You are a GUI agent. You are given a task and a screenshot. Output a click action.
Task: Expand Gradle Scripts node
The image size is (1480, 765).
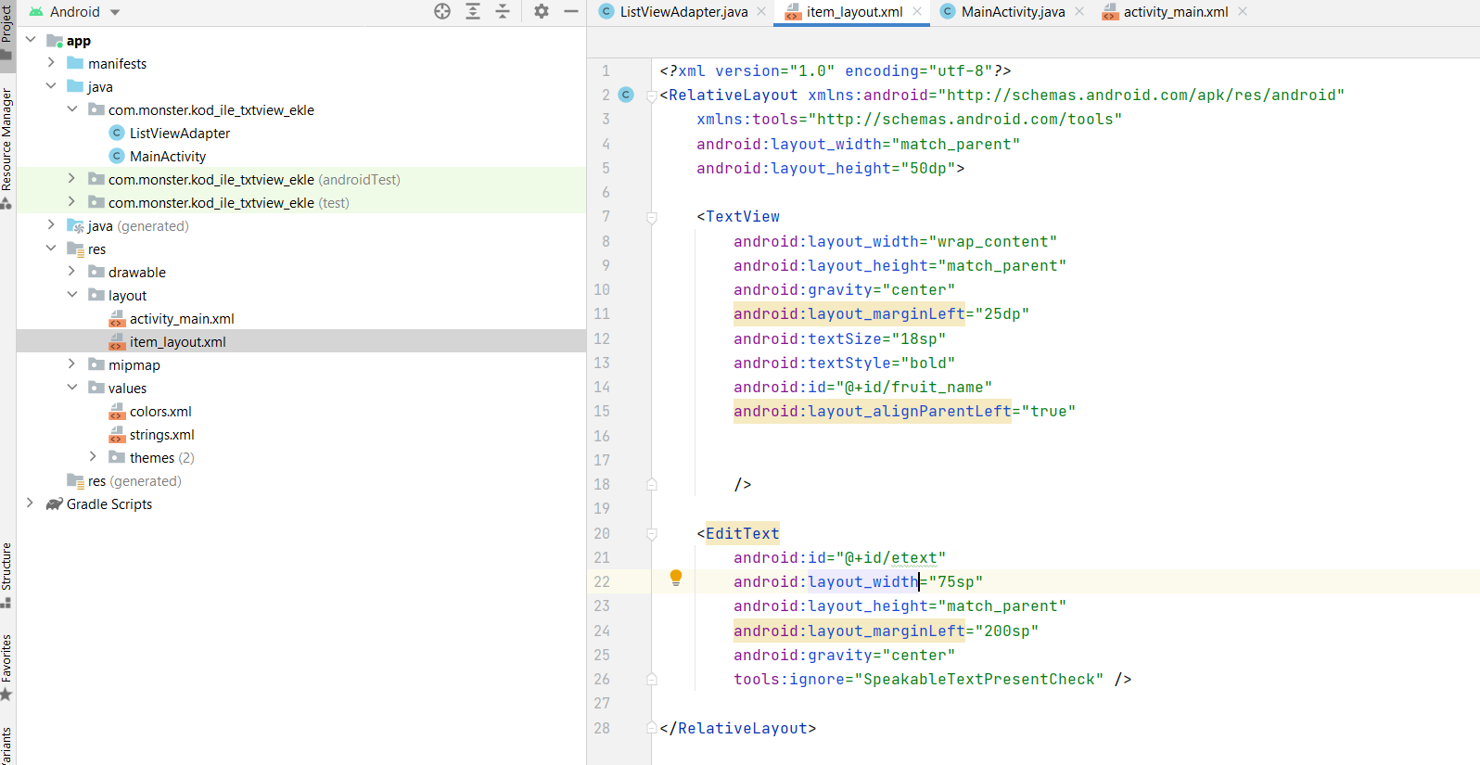tap(31, 504)
